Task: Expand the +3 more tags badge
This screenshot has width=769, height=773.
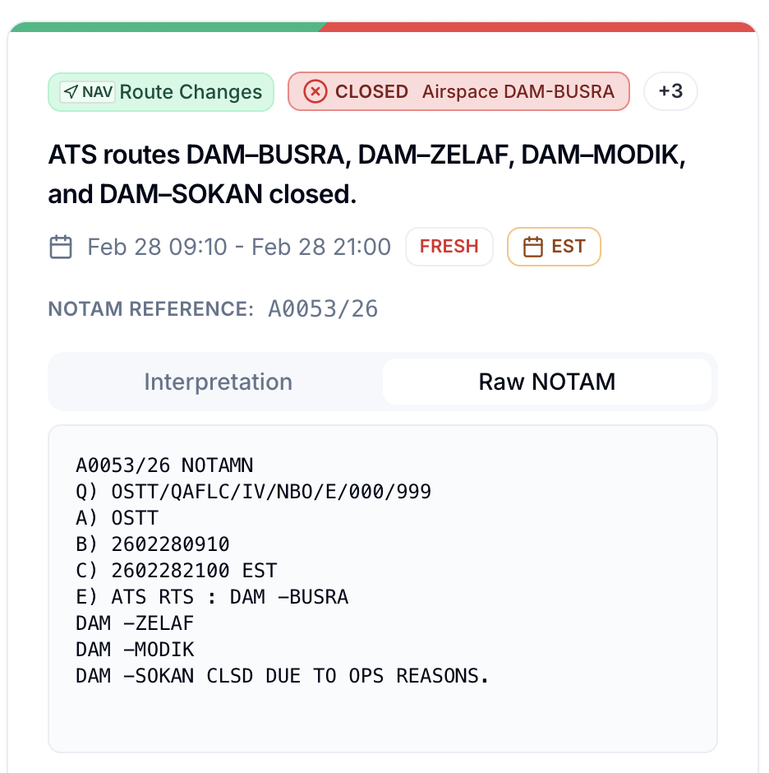Action: [670, 91]
